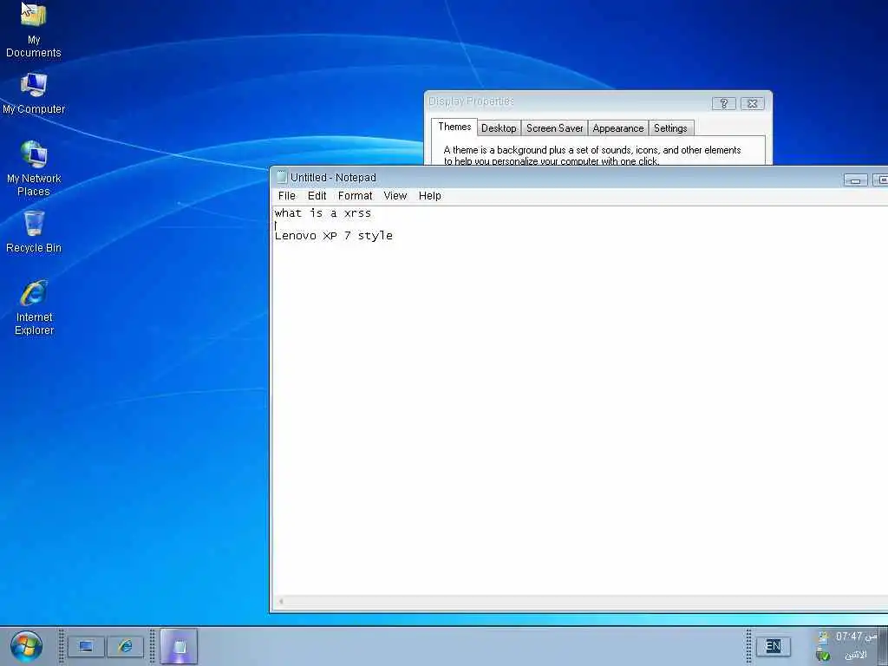888x666 pixels.
Task: Switch to Appearance tab in Display Properties
Action: pyautogui.click(x=617, y=128)
